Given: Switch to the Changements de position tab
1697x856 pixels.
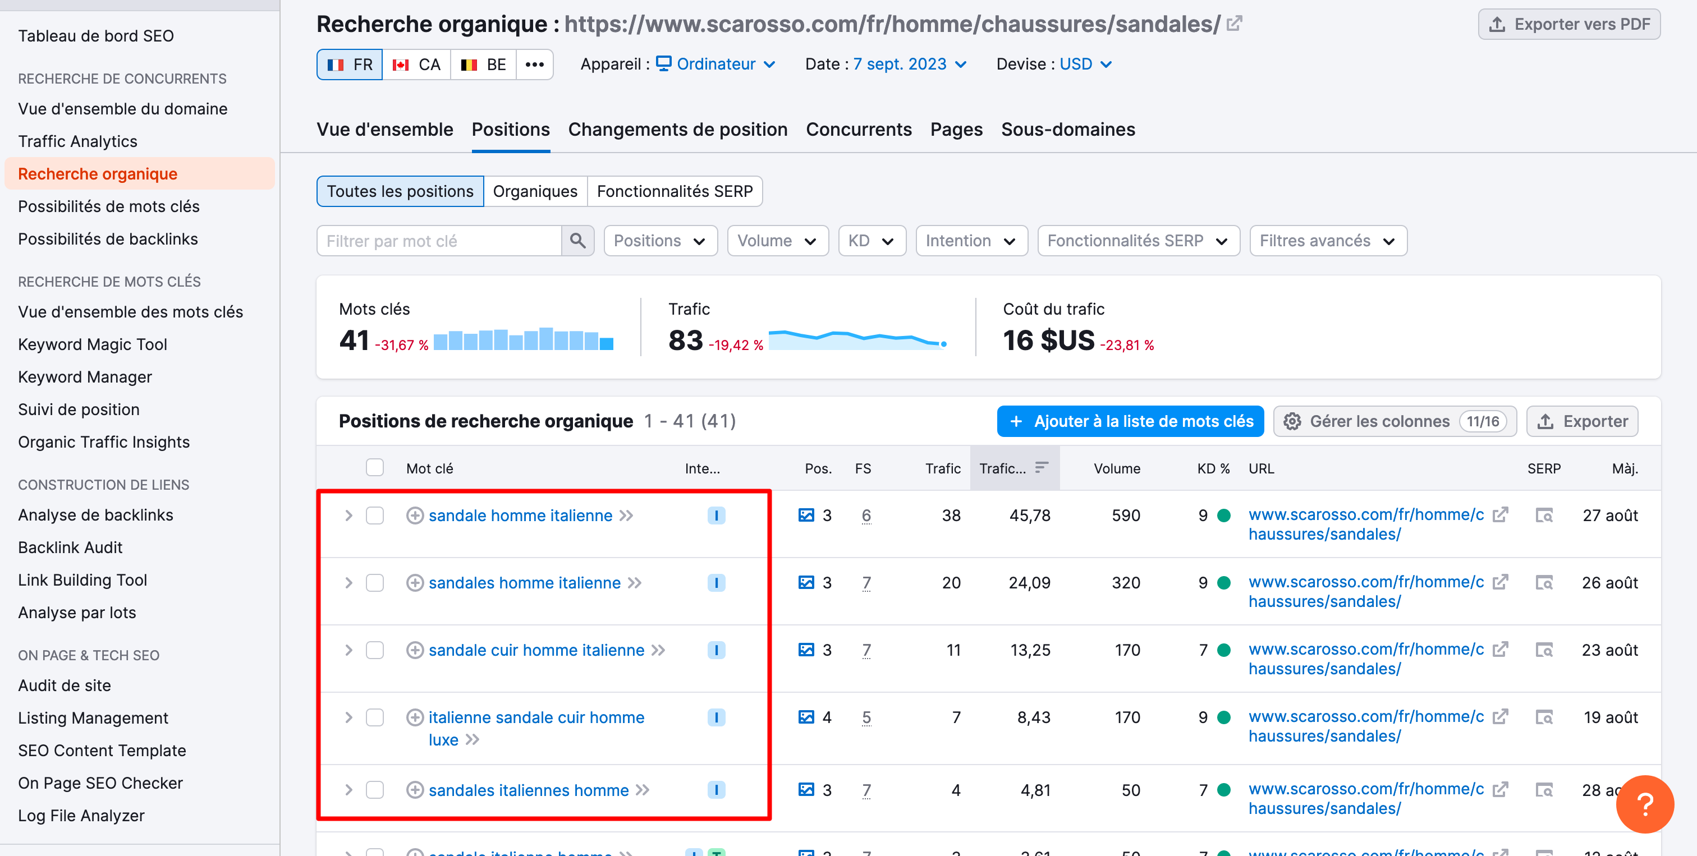Looking at the screenshot, I should click(677, 130).
